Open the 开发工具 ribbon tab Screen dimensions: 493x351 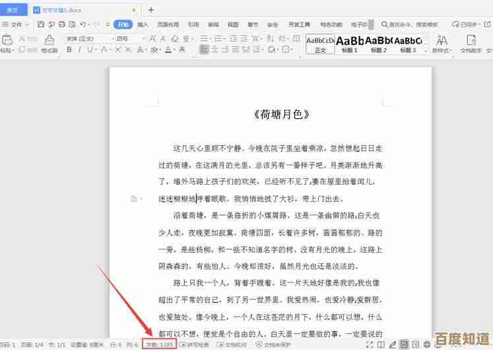(300, 24)
